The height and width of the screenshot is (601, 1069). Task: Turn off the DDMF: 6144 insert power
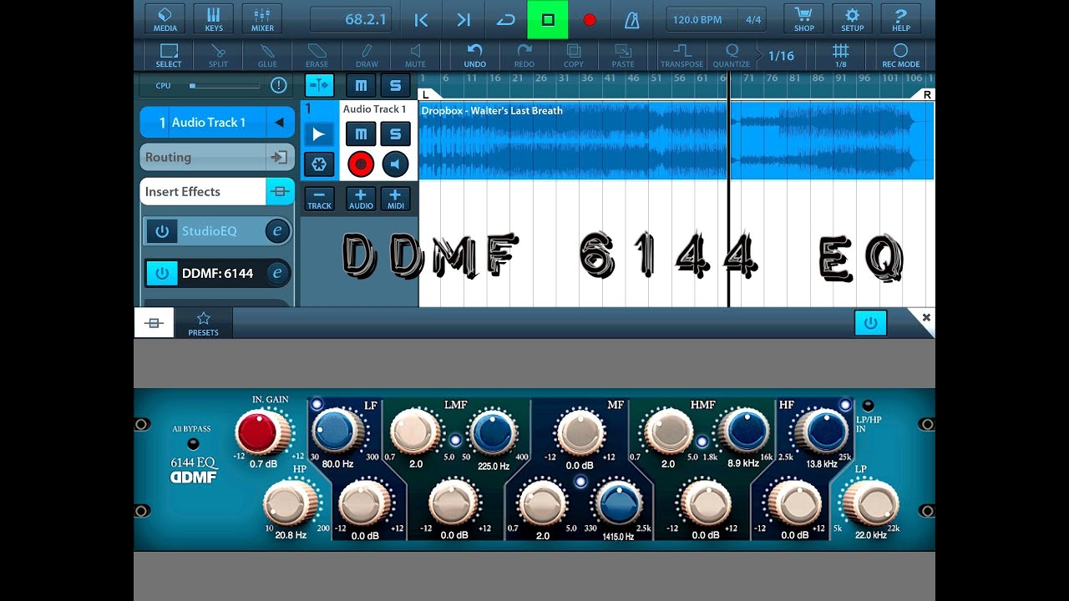(162, 273)
